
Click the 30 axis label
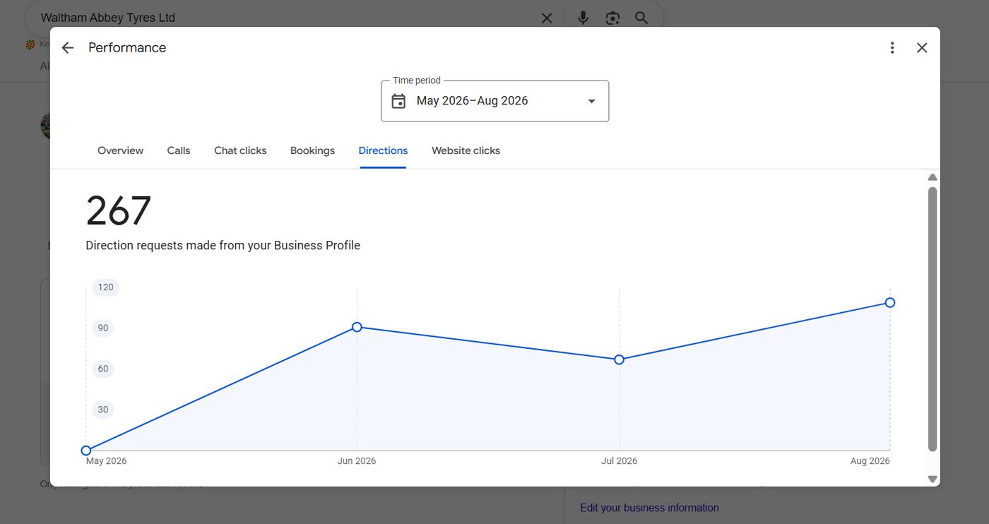point(103,410)
